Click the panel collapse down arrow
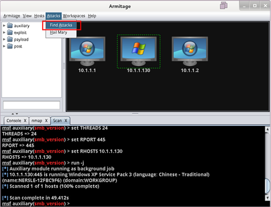Image resolution: width=271 pixels, height=207 pixels. (x=17, y=114)
